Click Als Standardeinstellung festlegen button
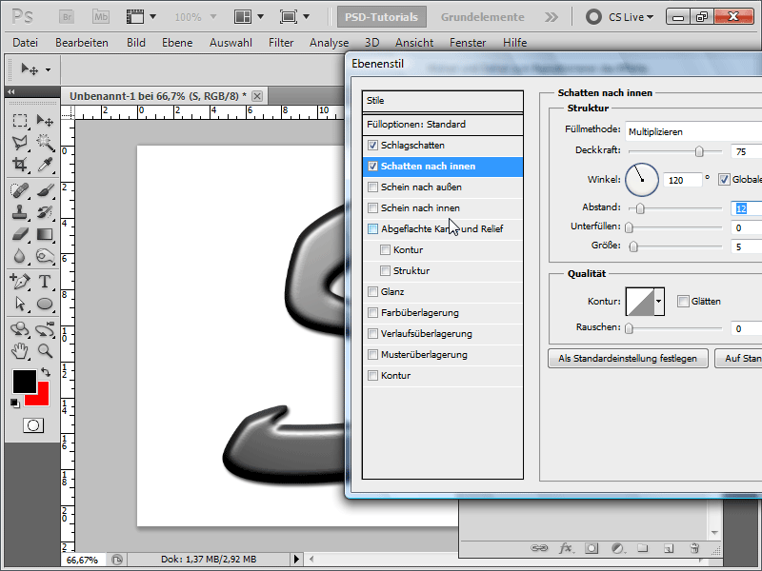The image size is (762, 571). 628,359
